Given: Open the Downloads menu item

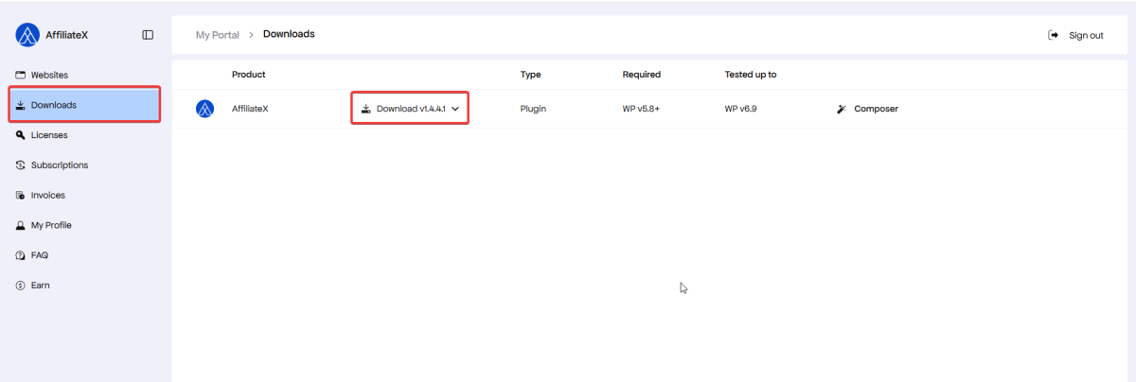Looking at the screenshot, I should click(x=84, y=105).
